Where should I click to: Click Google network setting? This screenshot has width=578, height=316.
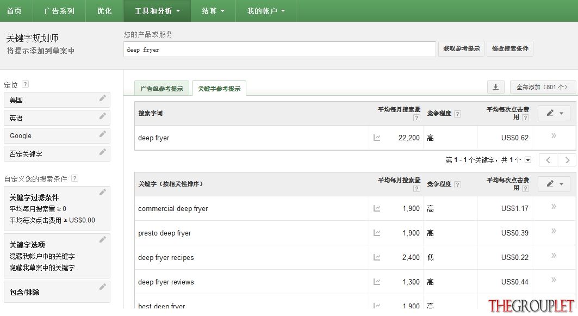pyautogui.click(x=57, y=135)
